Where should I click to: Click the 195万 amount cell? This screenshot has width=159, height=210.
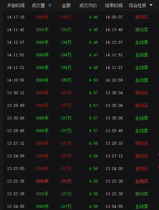click(x=66, y=80)
